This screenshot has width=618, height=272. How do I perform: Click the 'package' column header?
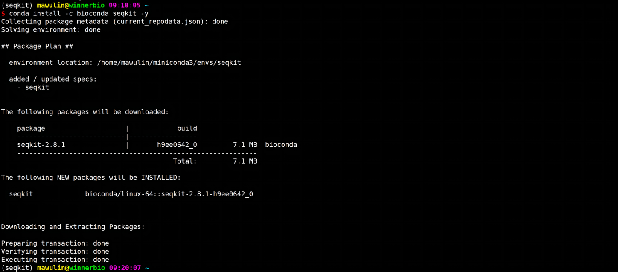[x=31, y=129]
